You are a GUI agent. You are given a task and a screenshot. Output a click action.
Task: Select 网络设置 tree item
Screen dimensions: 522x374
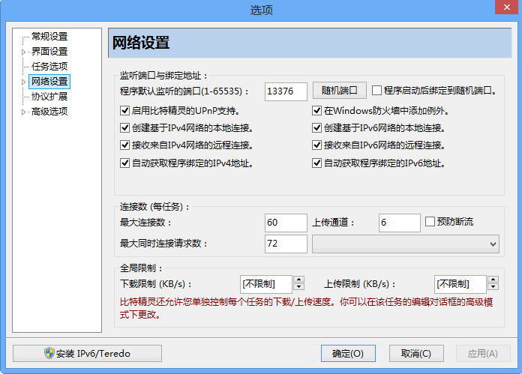click(x=49, y=82)
